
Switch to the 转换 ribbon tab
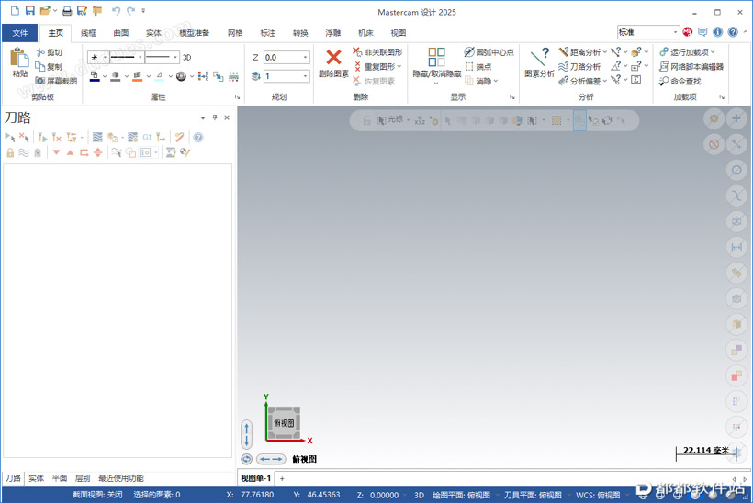300,33
